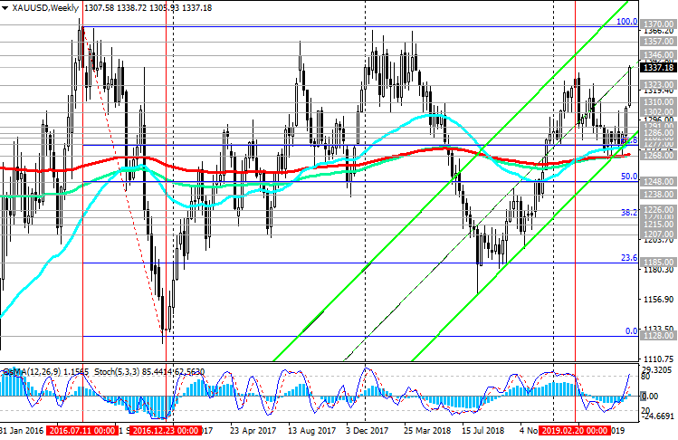Select the 2019.02.20 date marker
678x440 pixels.
click(575, 433)
